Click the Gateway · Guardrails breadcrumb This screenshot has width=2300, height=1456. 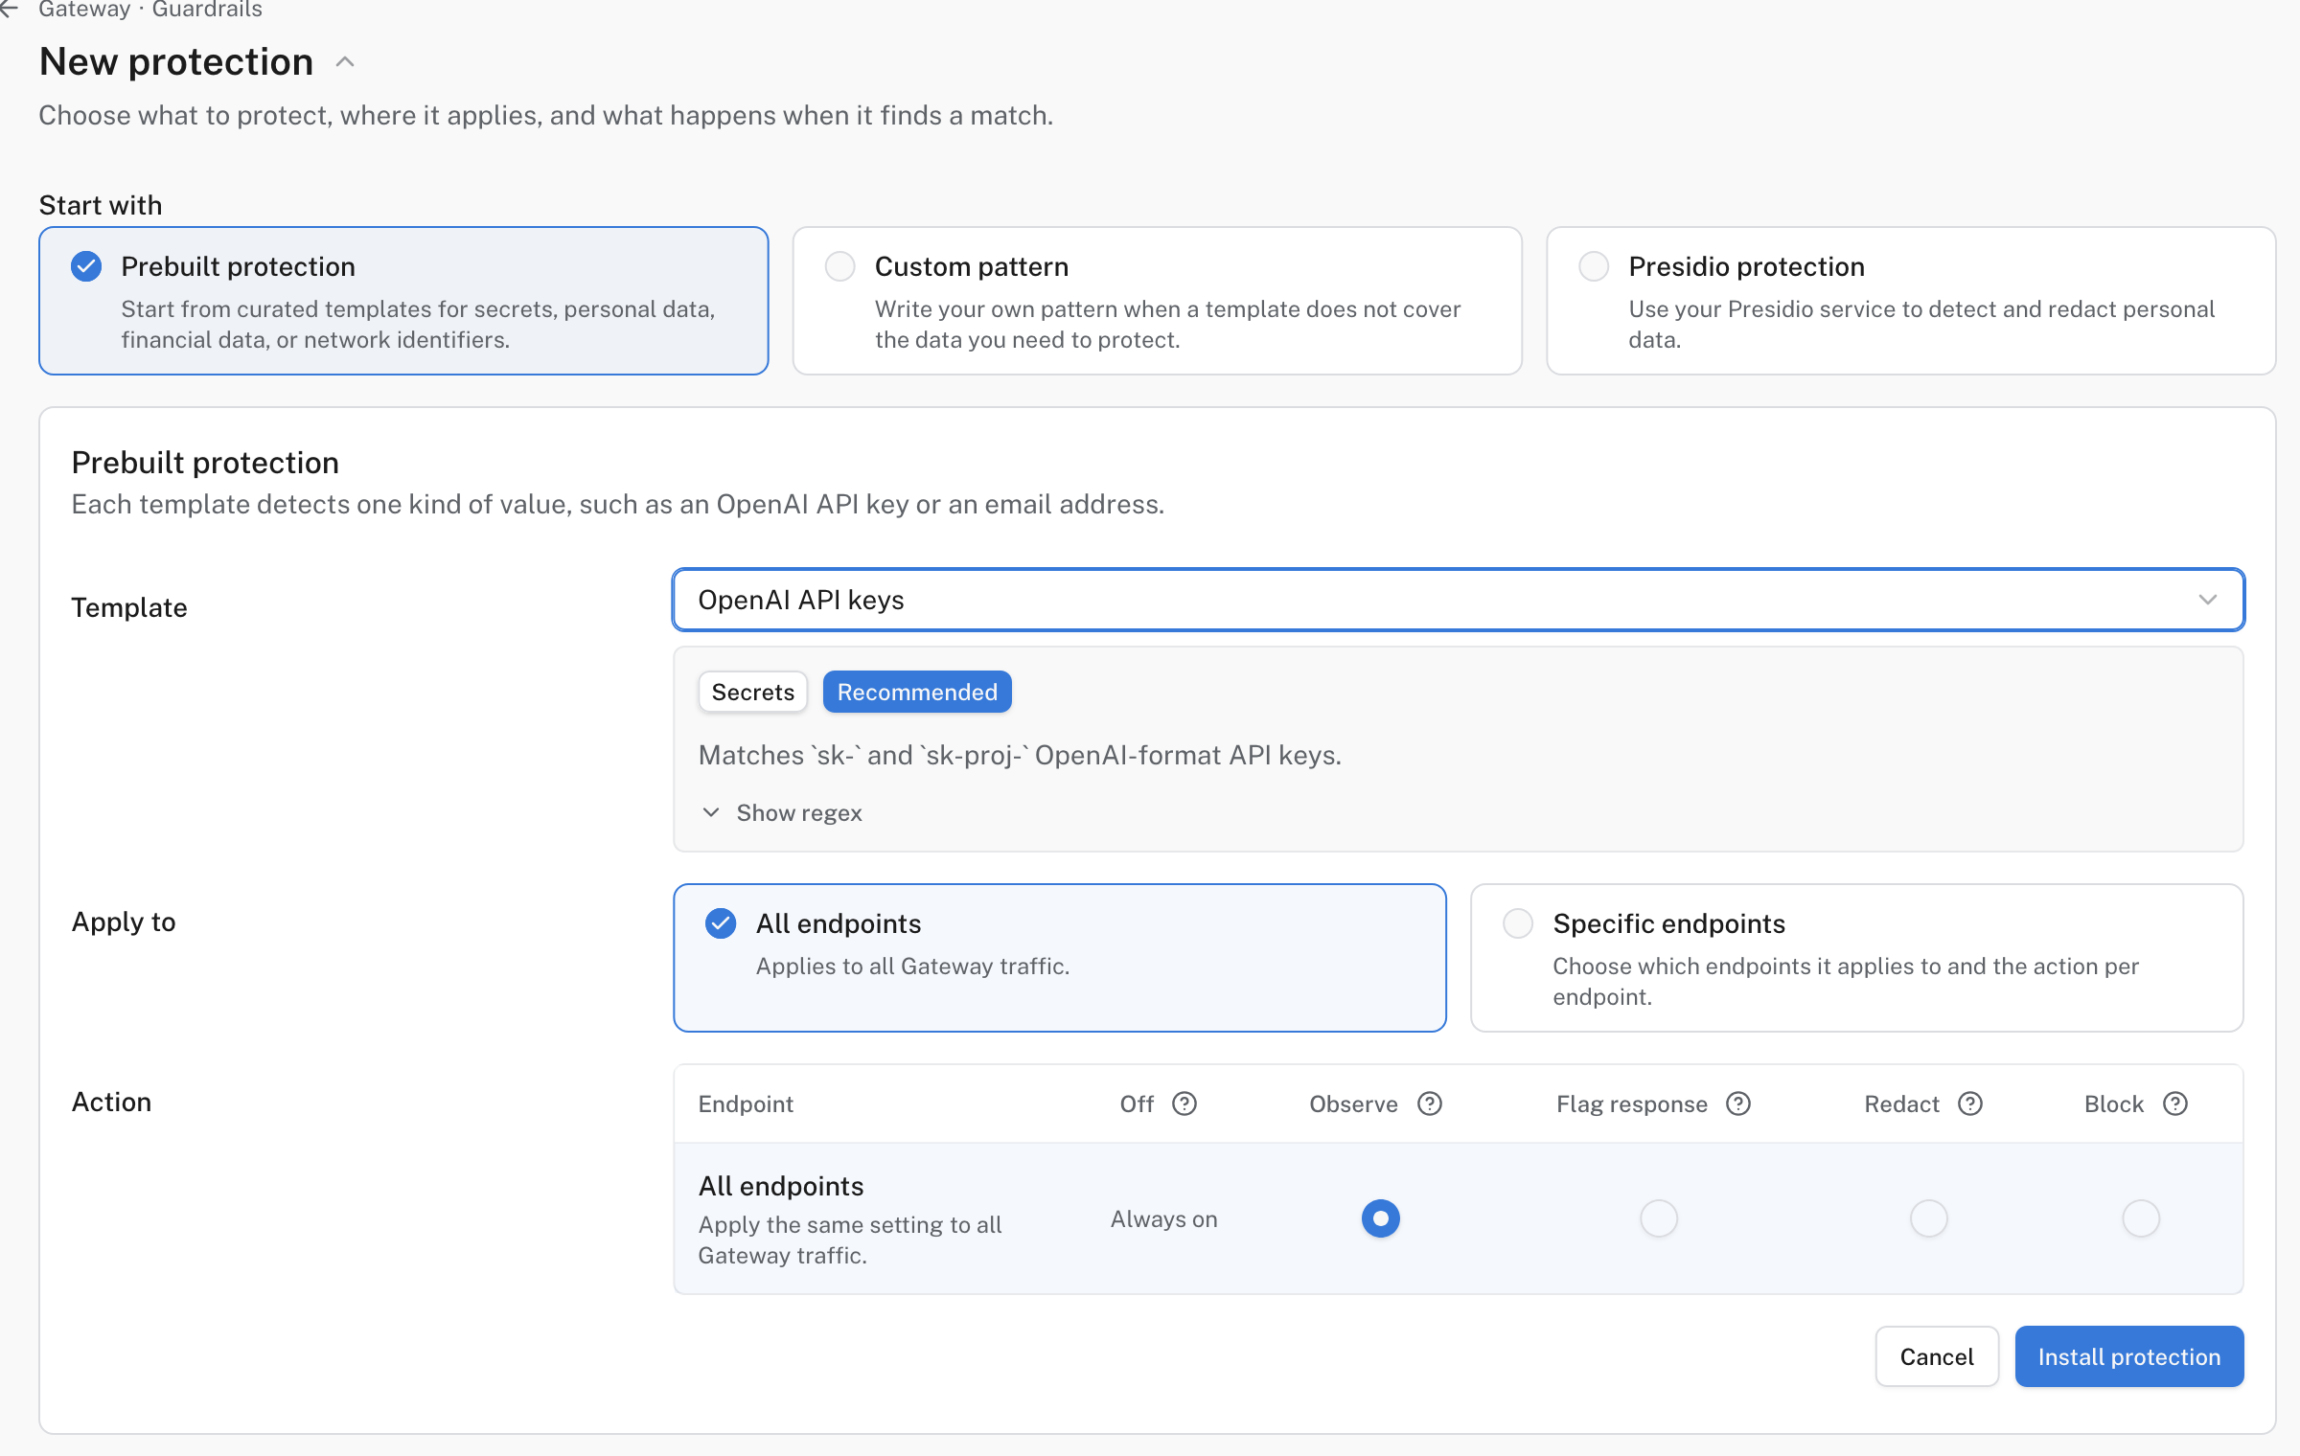tap(150, 10)
